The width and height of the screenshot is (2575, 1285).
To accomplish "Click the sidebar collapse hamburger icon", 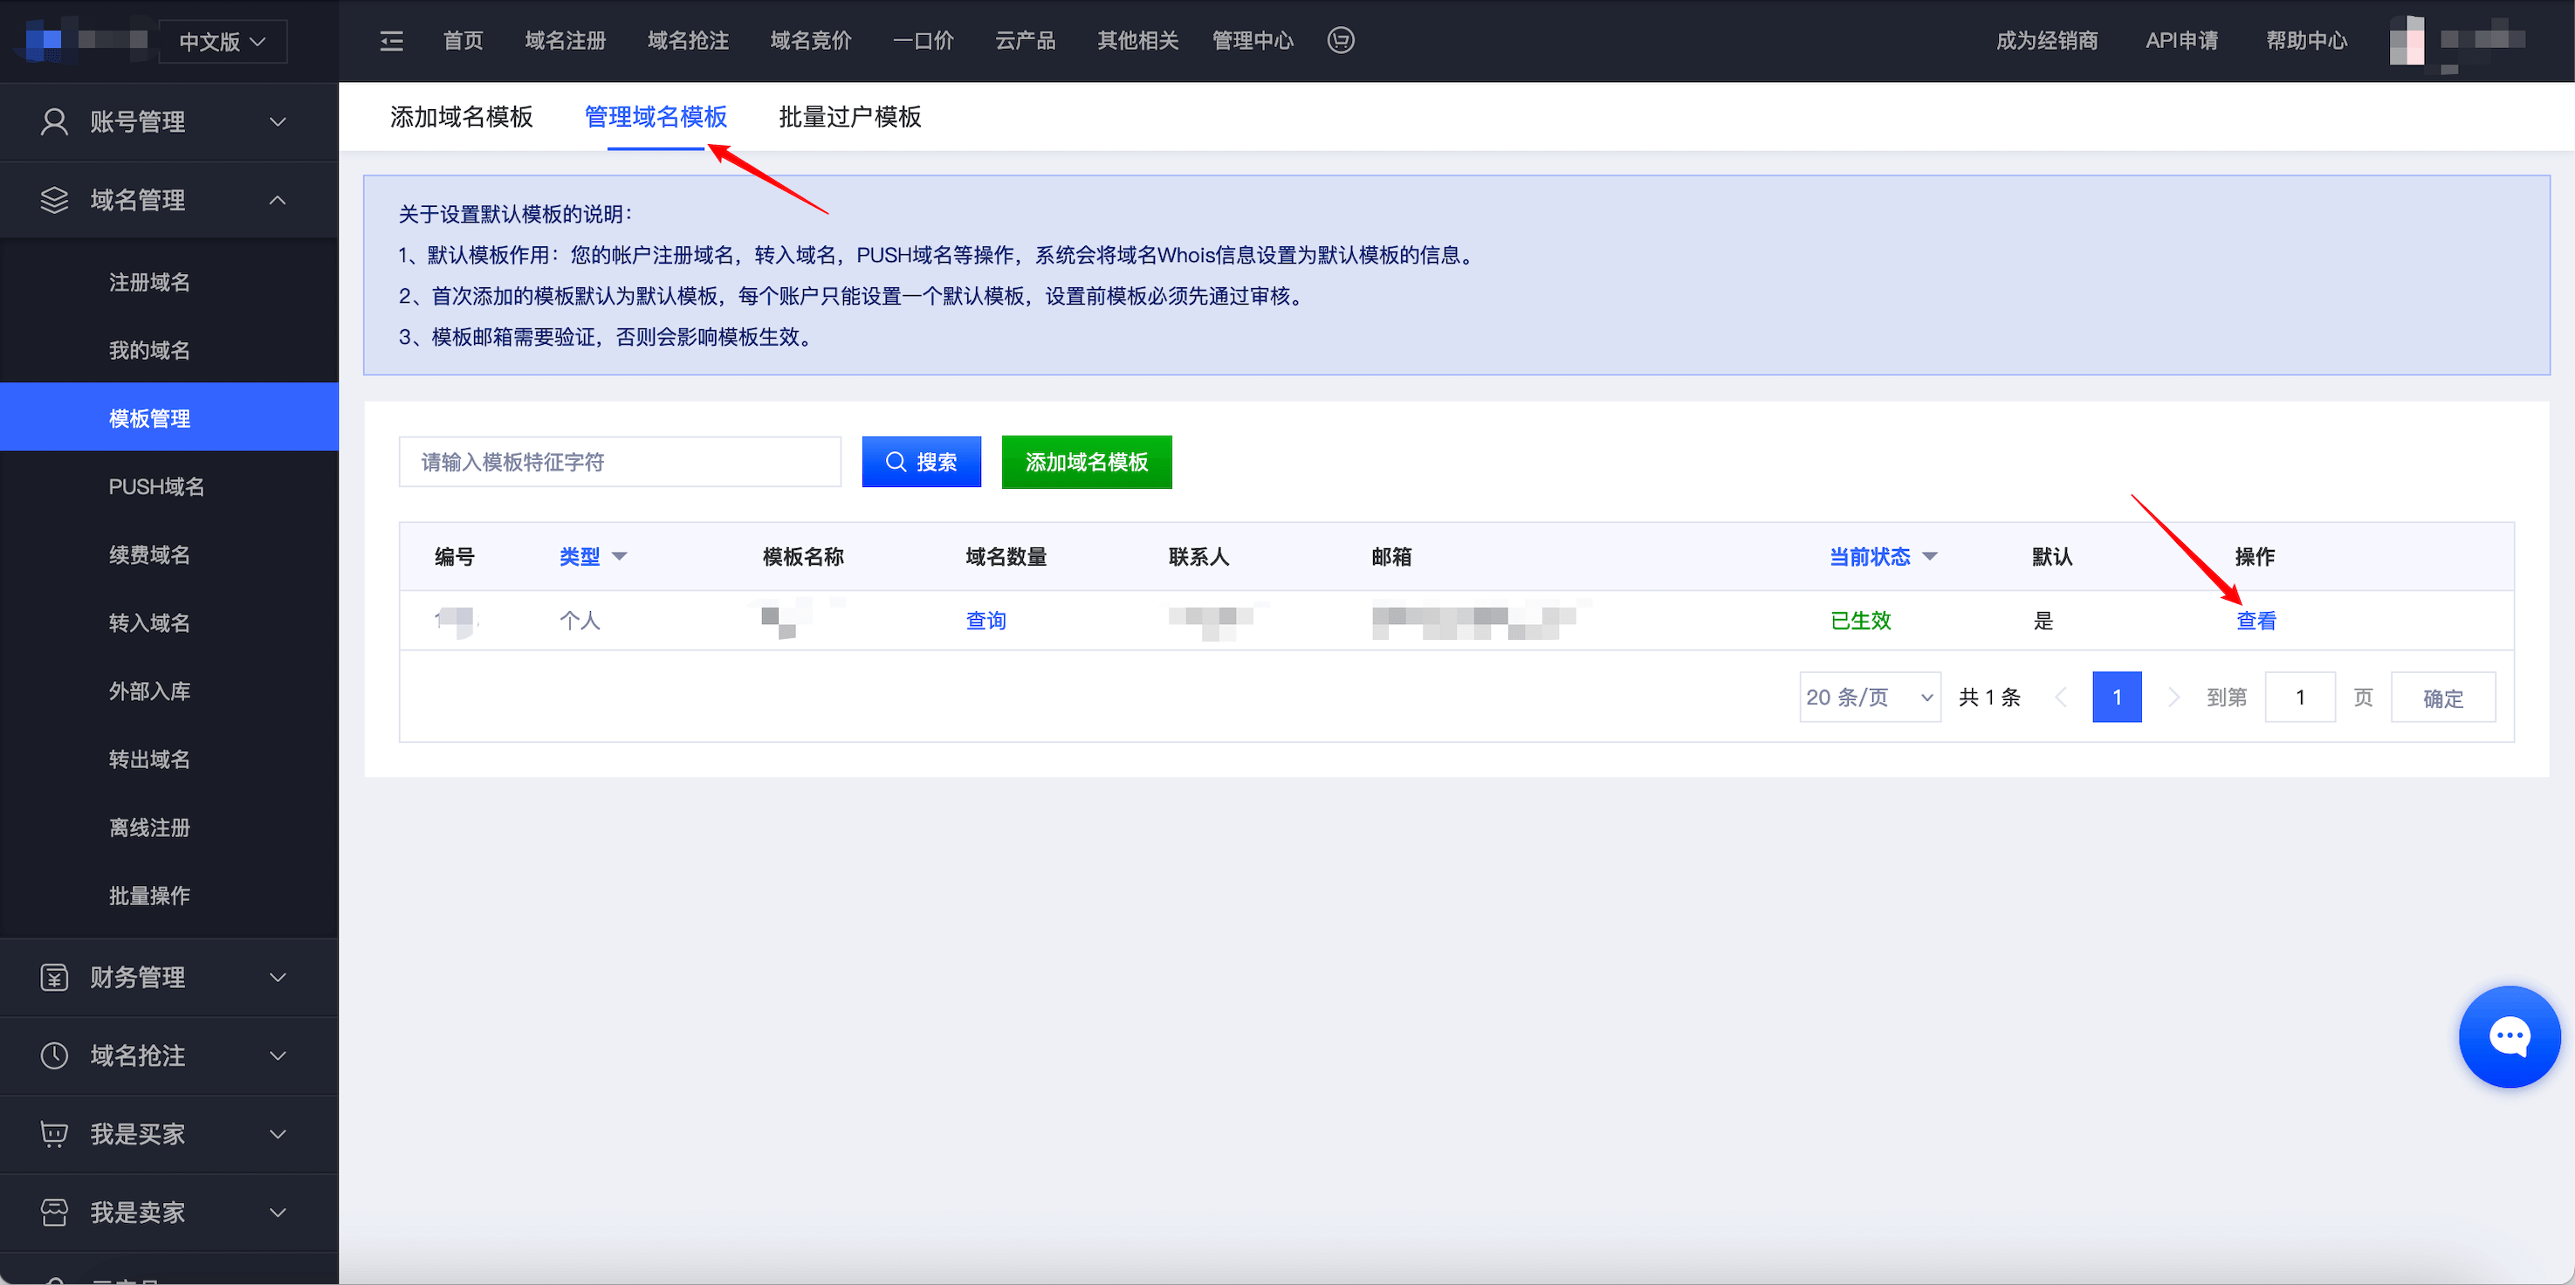I will (x=391, y=41).
